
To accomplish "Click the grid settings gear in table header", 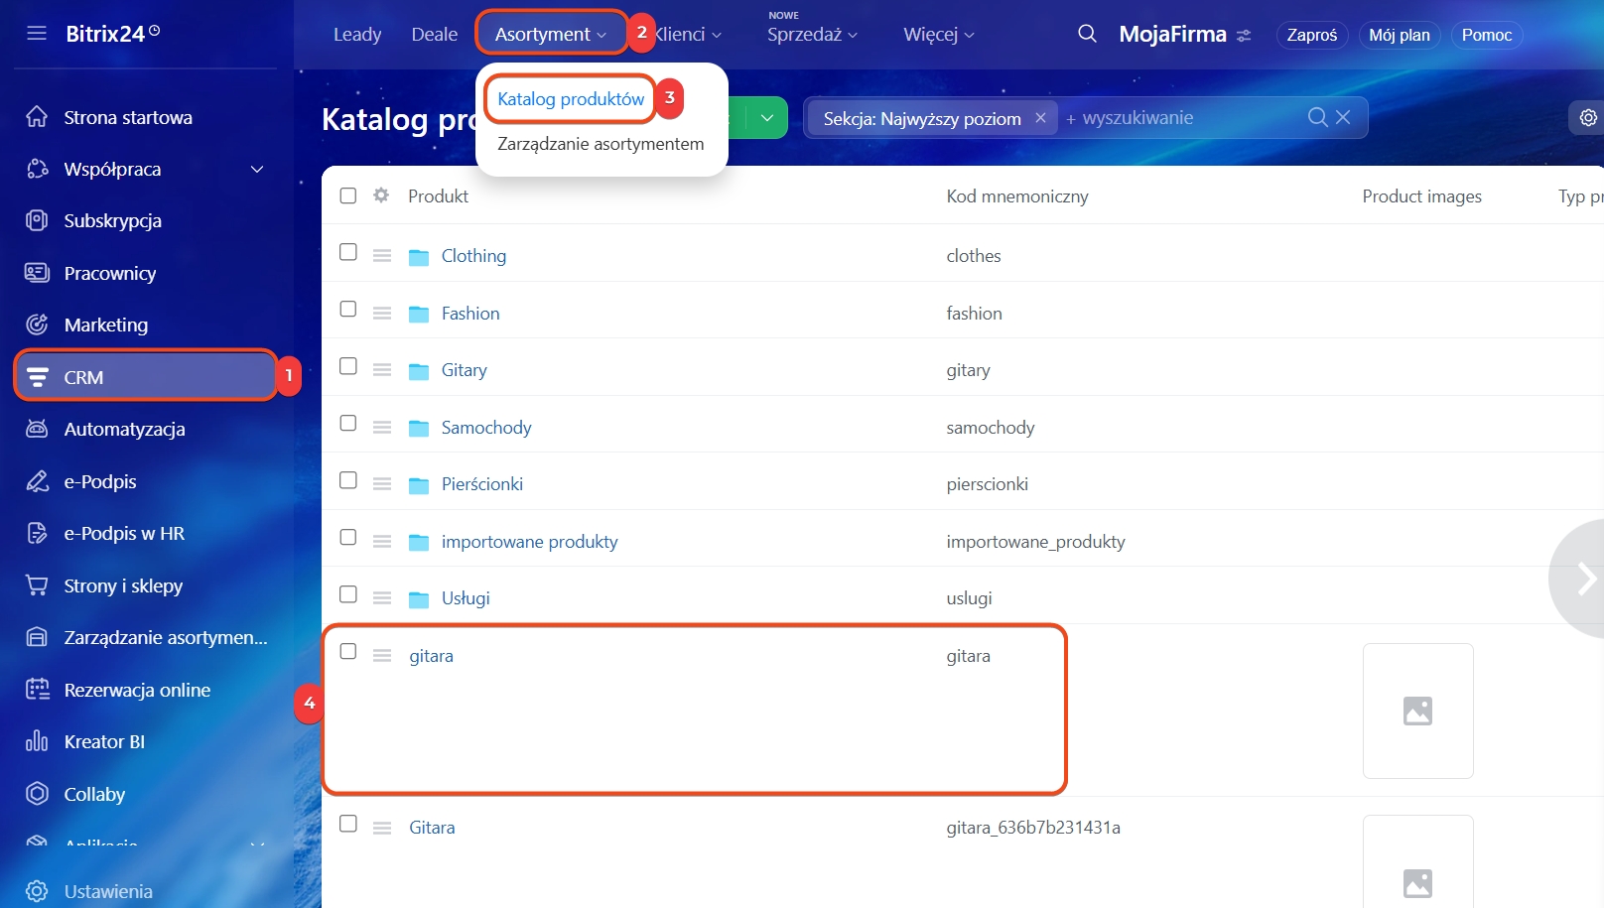I will [381, 195].
